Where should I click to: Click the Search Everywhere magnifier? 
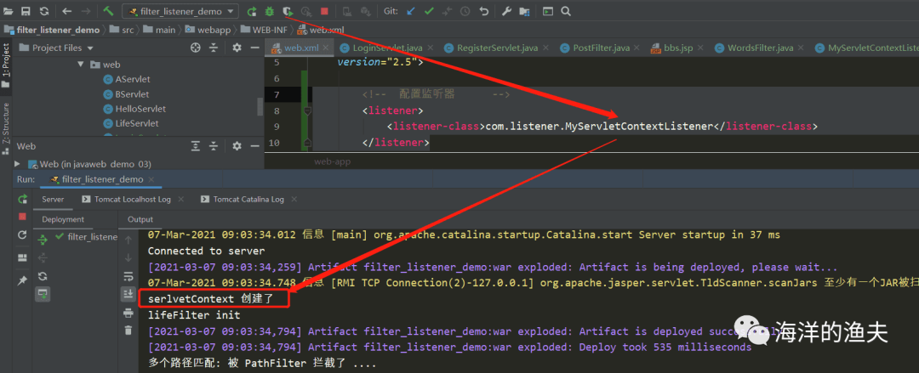pos(566,11)
